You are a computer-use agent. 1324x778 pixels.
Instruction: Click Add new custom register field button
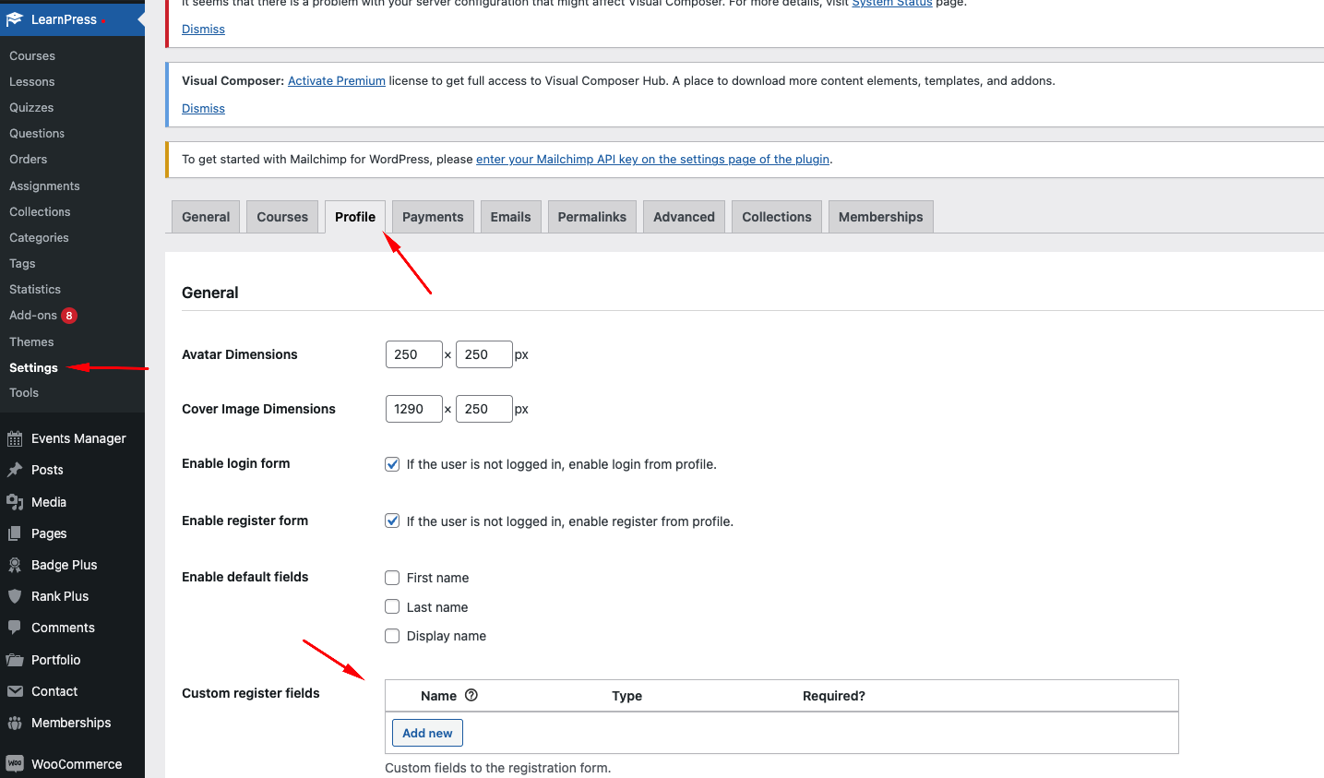click(427, 733)
